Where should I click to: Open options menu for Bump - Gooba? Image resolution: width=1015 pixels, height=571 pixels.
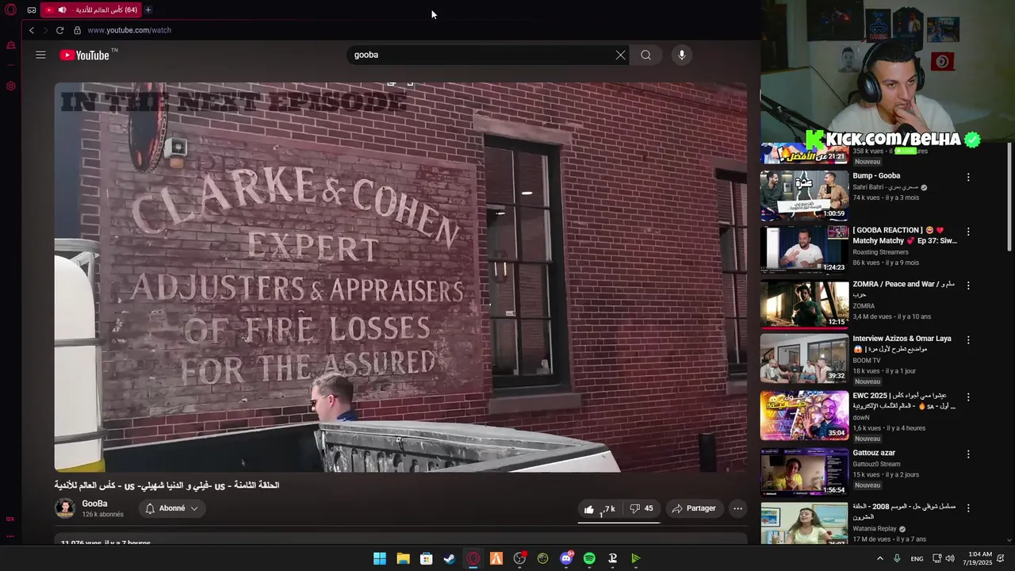point(968,178)
